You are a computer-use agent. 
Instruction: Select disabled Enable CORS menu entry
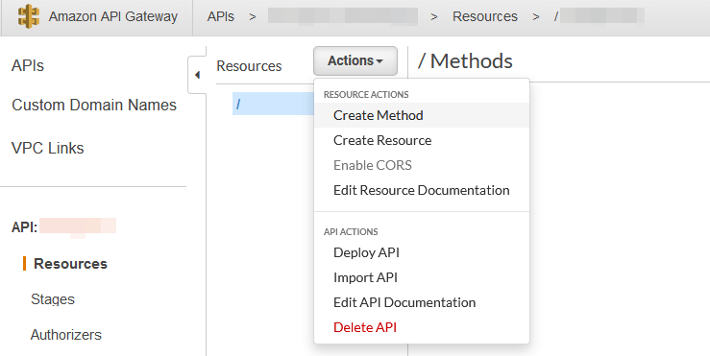pyautogui.click(x=421, y=165)
